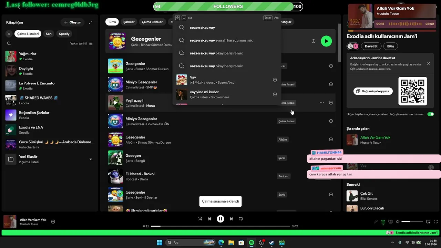Open Steam from the taskbar
The width and height of the screenshot is (441, 248).
point(272,242)
